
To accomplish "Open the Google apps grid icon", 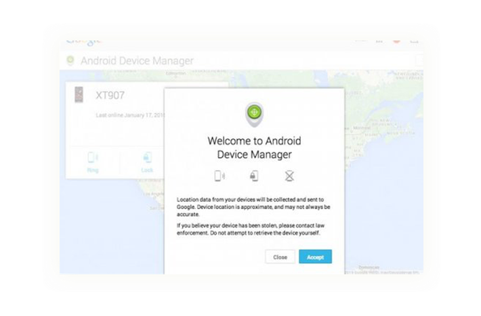I will pyautogui.click(x=379, y=41).
